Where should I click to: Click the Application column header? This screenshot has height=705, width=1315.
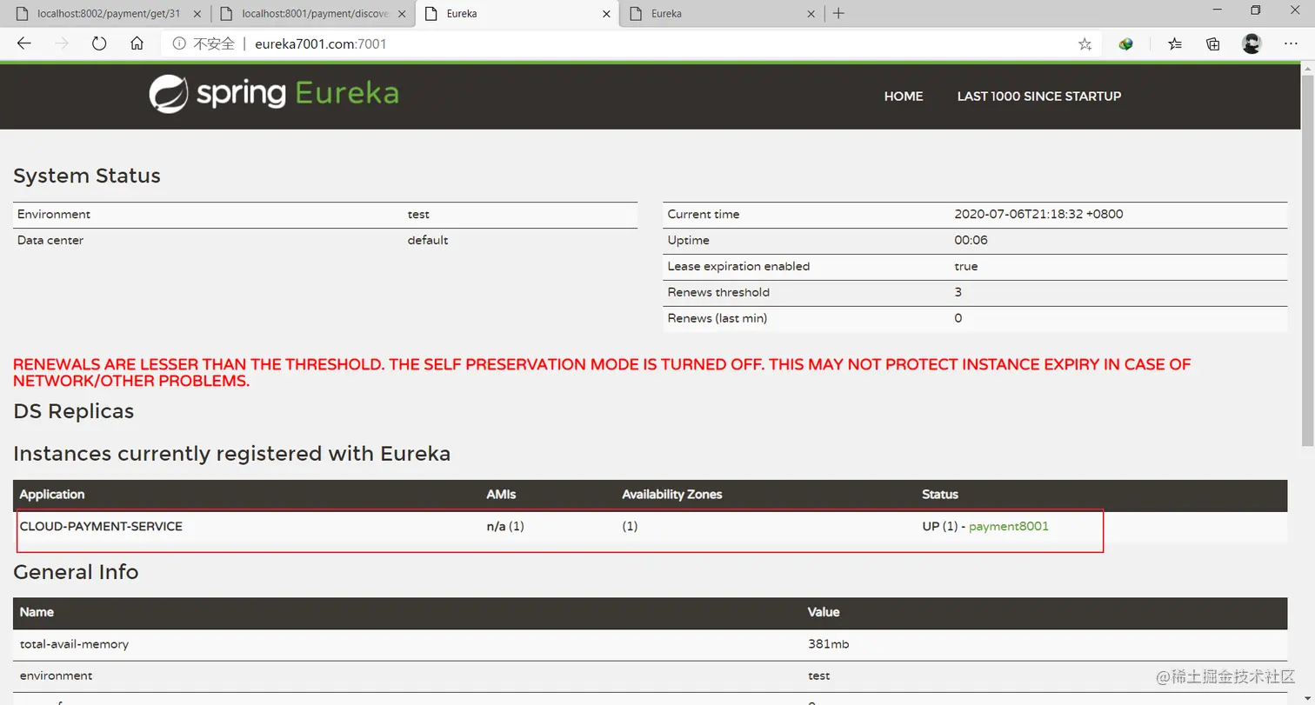click(x=52, y=494)
